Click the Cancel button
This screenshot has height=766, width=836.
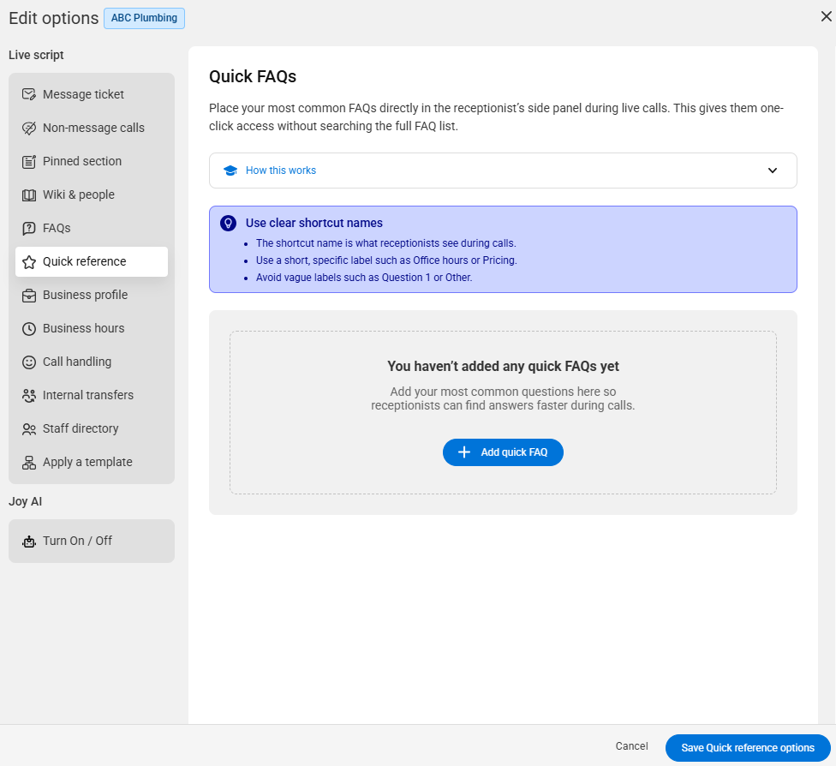point(632,746)
